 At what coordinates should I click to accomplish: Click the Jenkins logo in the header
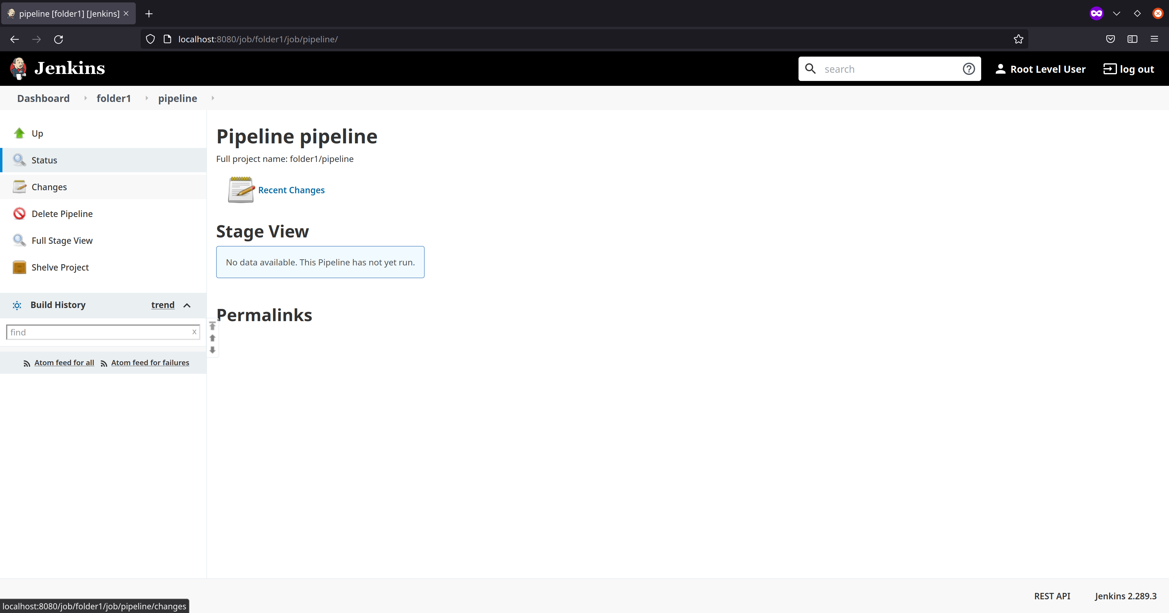(x=19, y=68)
